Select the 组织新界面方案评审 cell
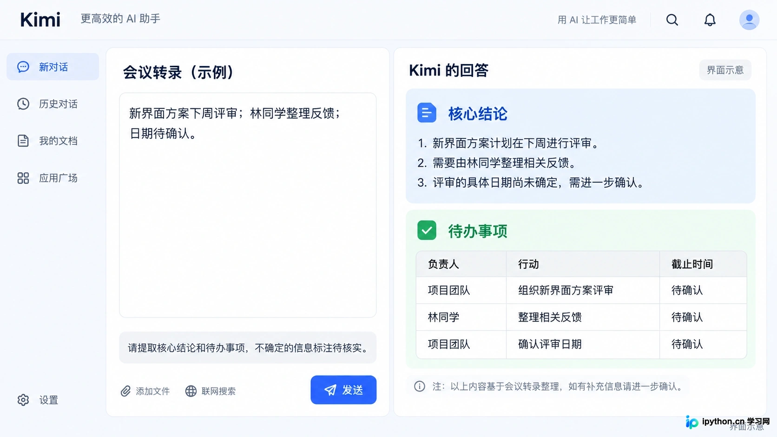 (583, 290)
